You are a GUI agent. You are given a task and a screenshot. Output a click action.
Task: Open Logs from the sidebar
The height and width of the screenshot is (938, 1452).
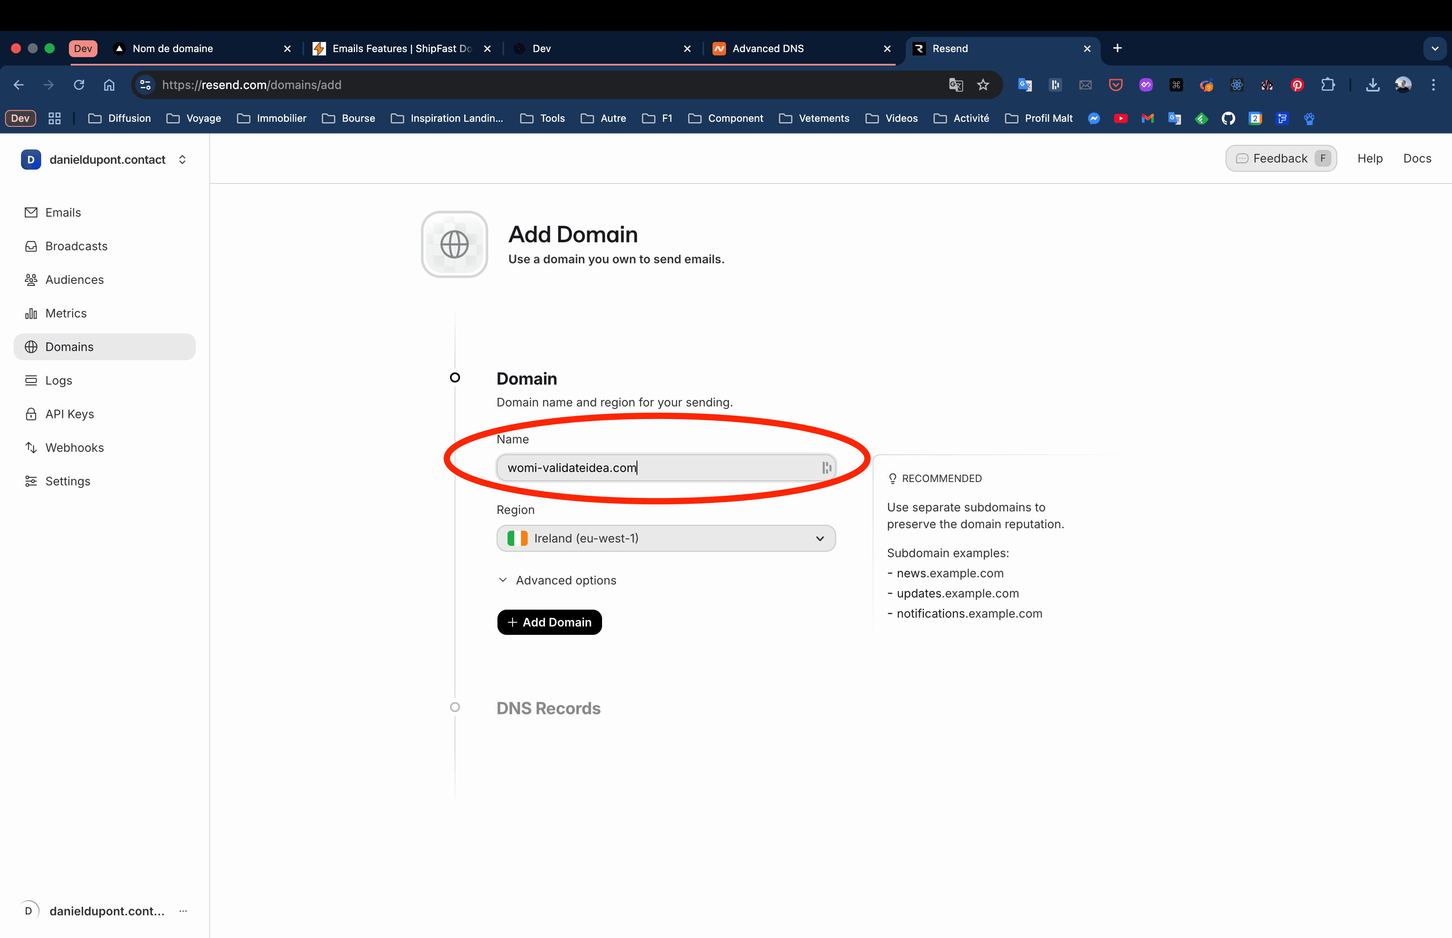[x=57, y=380]
